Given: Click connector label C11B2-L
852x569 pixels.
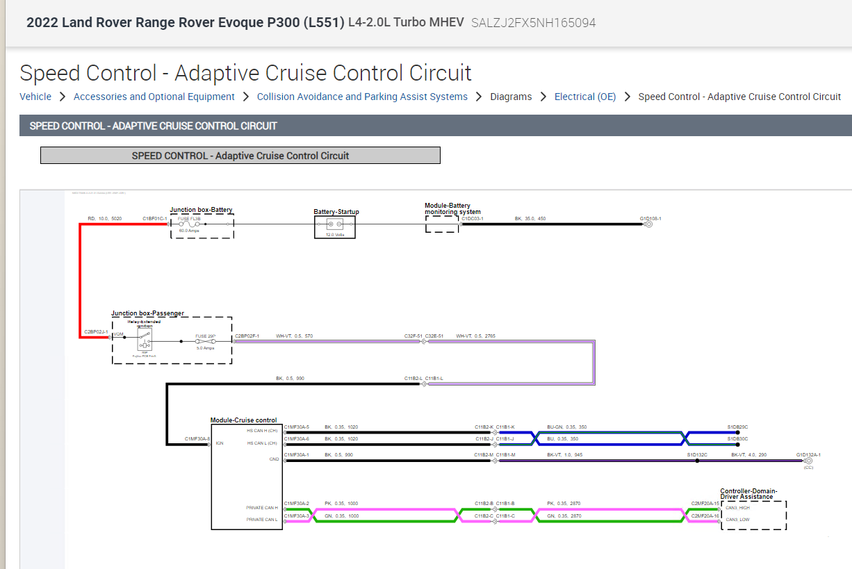Looking at the screenshot, I should tap(413, 379).
